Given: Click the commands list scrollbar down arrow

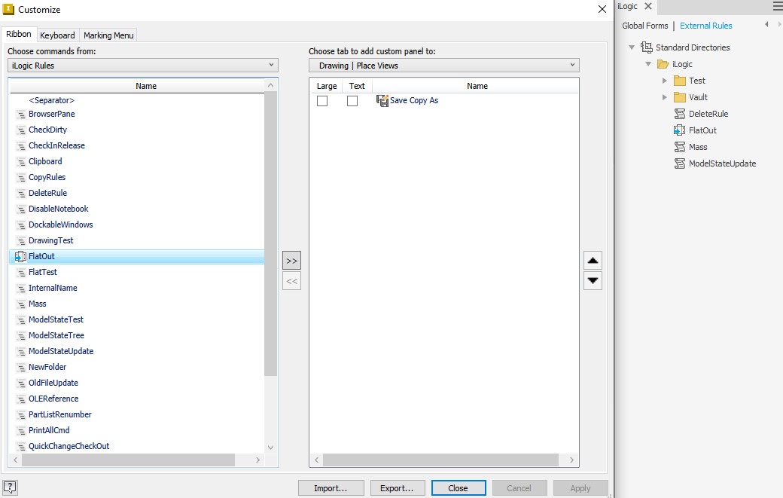Looking at the screenshot, I should tap(270, 446).
